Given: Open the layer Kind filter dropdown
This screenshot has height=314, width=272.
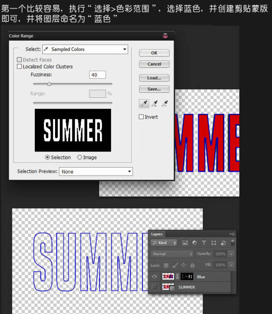Looking at the screenshot, I should pyautogui.click(x=164, y=243).
